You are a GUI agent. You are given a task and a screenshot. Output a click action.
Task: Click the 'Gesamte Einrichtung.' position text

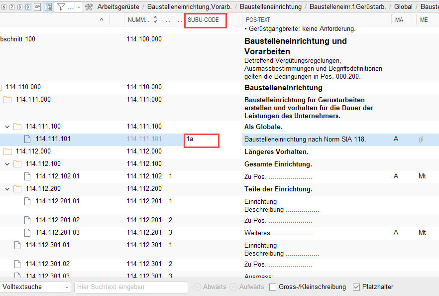(278, 164)
